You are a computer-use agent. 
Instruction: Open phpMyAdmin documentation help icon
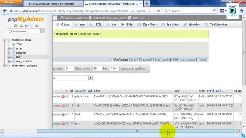pyautogui.click(x=26, y=26)
